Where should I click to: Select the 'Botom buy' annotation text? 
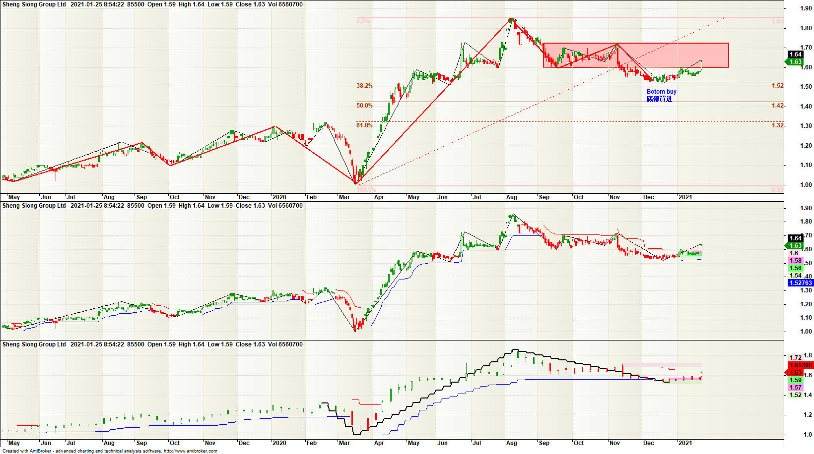(x=661, y=92)
